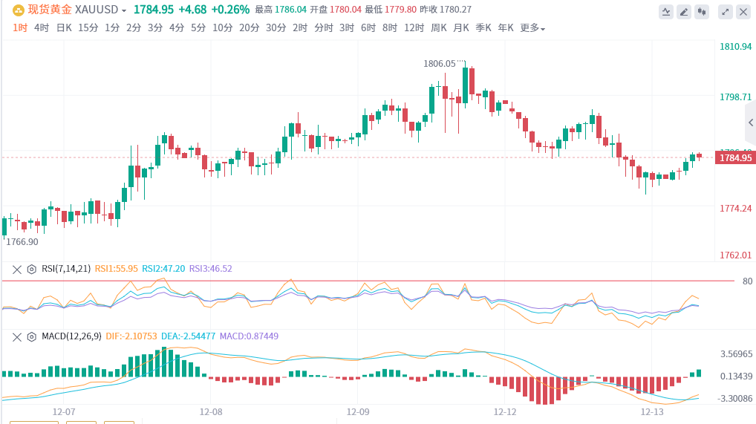Switch to the 周K weekly chart

click(x=439, y=28)
